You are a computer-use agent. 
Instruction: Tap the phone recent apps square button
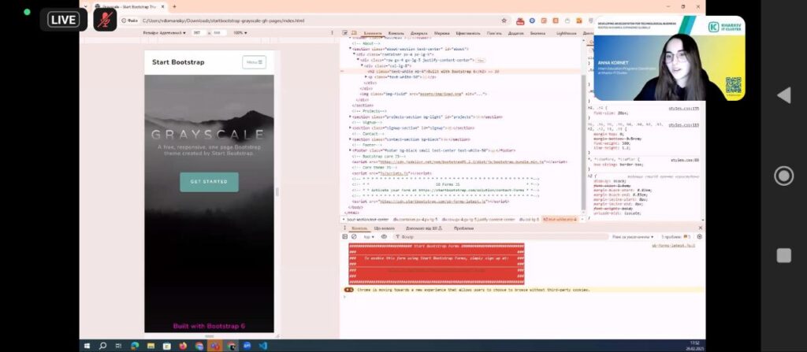click(784, 255)
